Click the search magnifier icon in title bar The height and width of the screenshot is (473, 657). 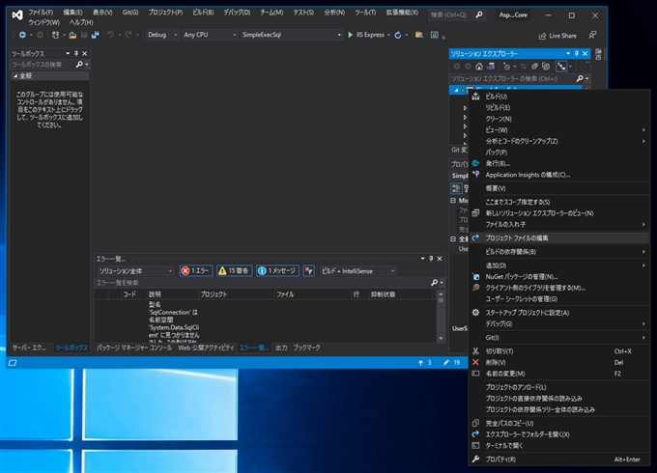pyautogui.click(x=479, y=14)
